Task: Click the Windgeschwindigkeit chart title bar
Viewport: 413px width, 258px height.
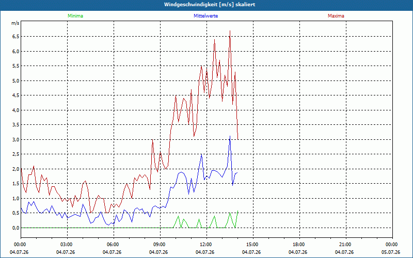Action: [206, 5]
